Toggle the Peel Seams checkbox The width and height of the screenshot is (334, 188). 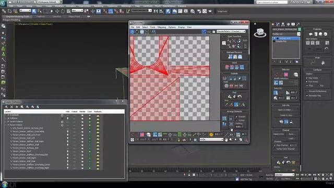coord(307,81)
